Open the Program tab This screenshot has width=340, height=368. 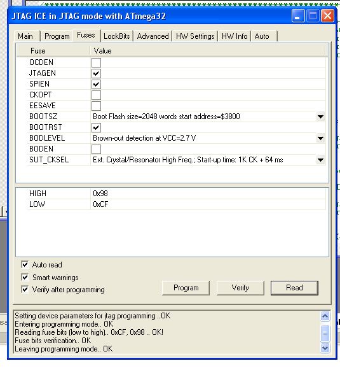click(x=57, y=36)
